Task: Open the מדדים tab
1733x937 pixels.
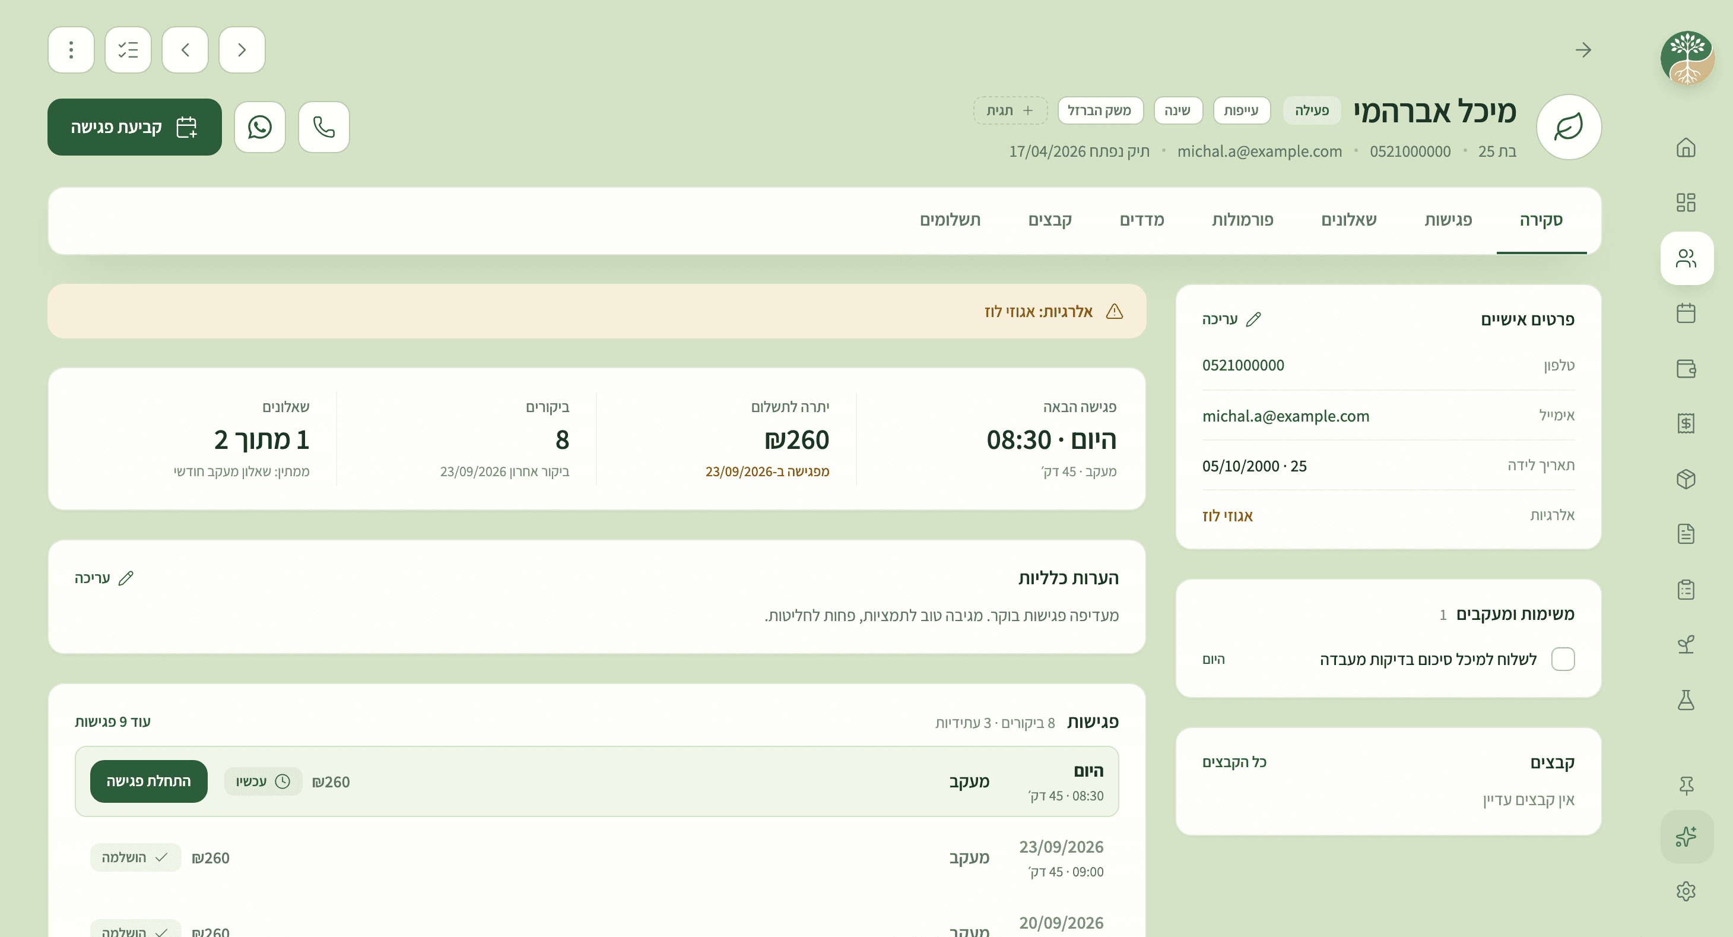Action: click(x=1142, y=220)
